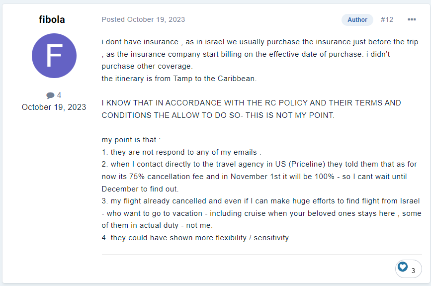Open the post options ellipsis menu

(412, 20)
